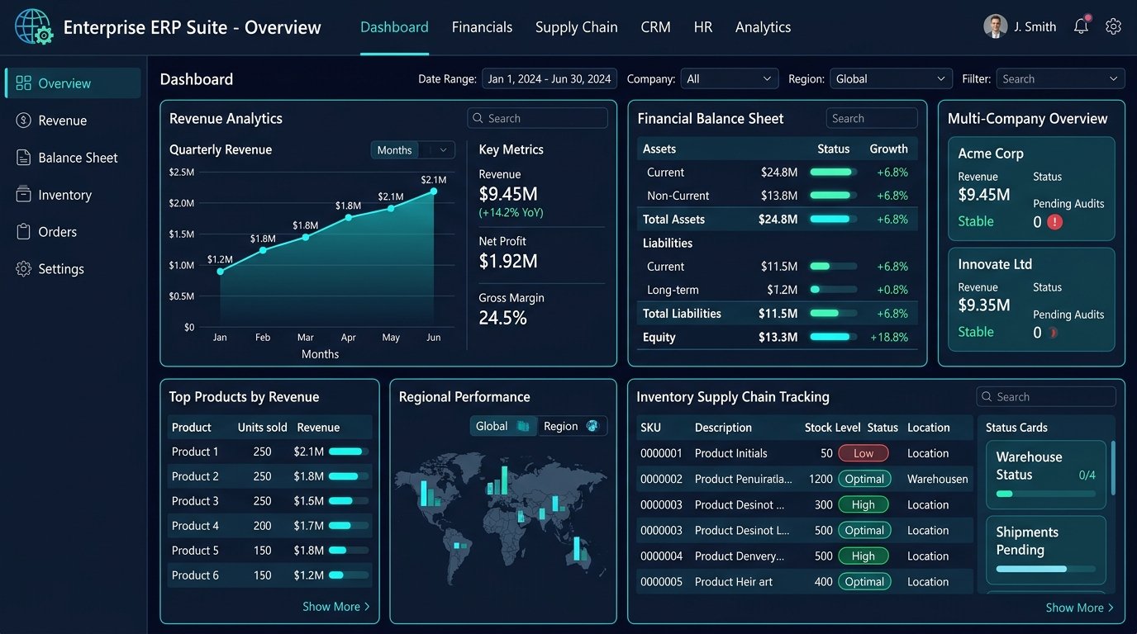Viewport: 1137px width, 634px height.
Task: Click Show More in Top Products
Action: 335,607
